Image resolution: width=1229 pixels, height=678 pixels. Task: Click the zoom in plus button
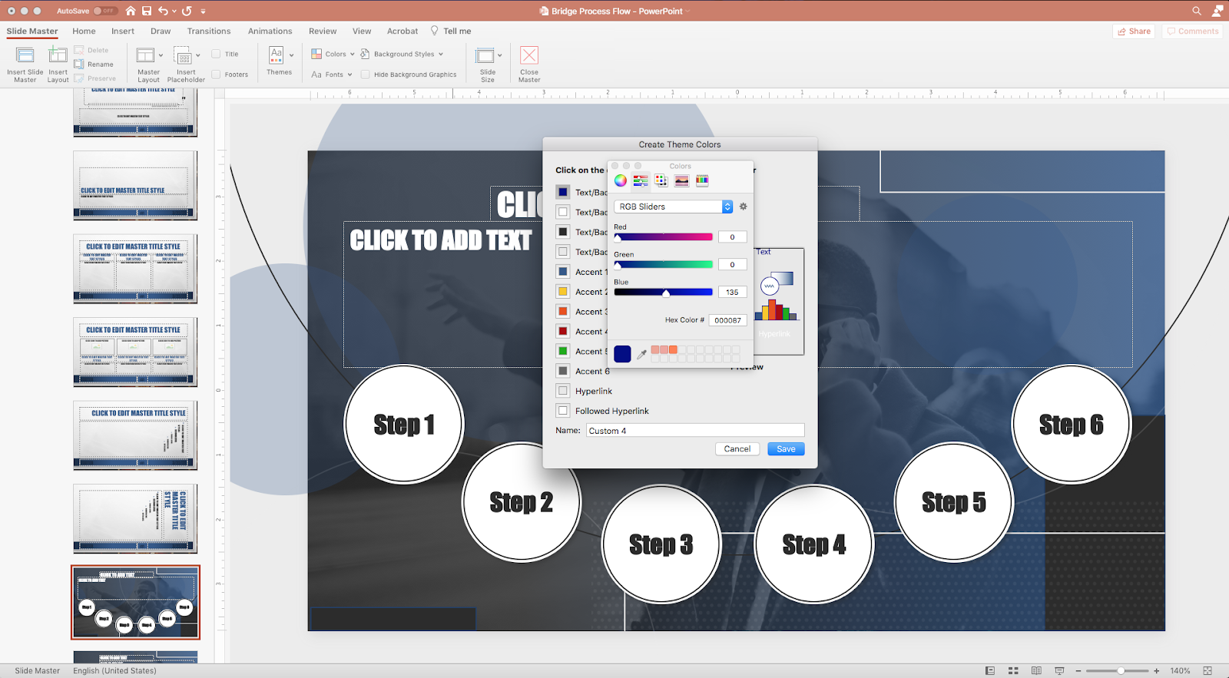pos(1156,670)
